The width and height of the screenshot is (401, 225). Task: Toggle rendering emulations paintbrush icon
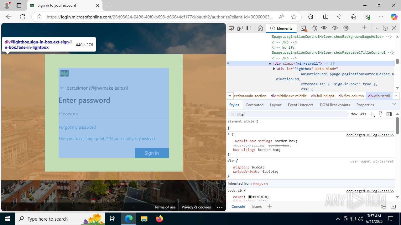point(381,114)
